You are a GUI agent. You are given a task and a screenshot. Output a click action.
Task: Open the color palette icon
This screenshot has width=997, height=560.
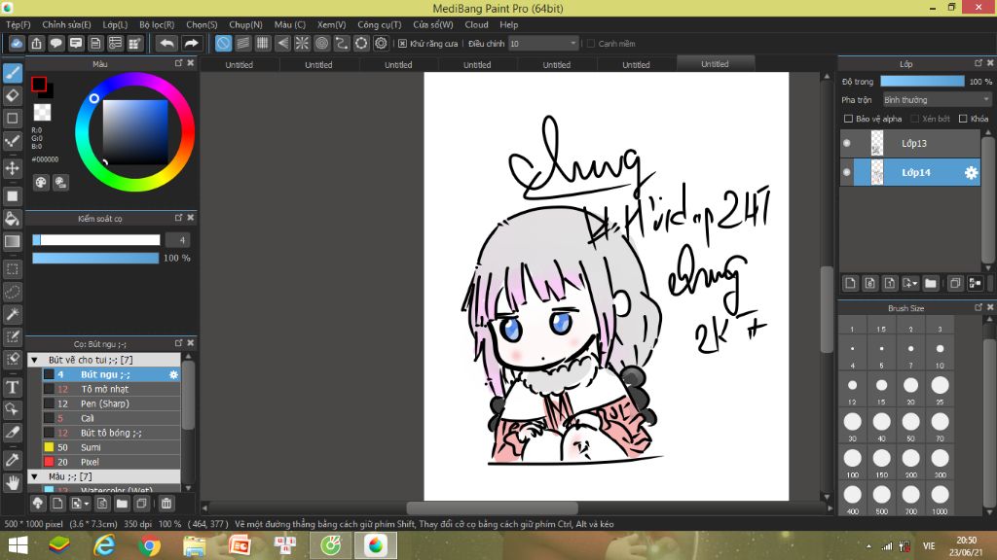pyautogui.click(x=41, y=183)
